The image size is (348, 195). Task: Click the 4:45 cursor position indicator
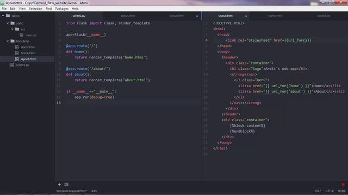point(94,191)
